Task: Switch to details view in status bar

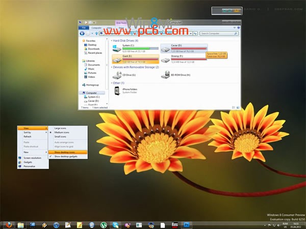Action: [234, 107]
